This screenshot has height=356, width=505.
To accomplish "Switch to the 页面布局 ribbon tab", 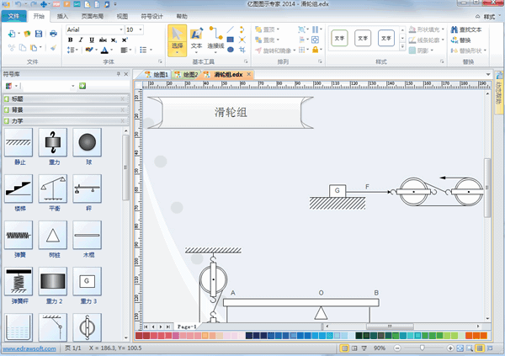I will click(92, 16).
